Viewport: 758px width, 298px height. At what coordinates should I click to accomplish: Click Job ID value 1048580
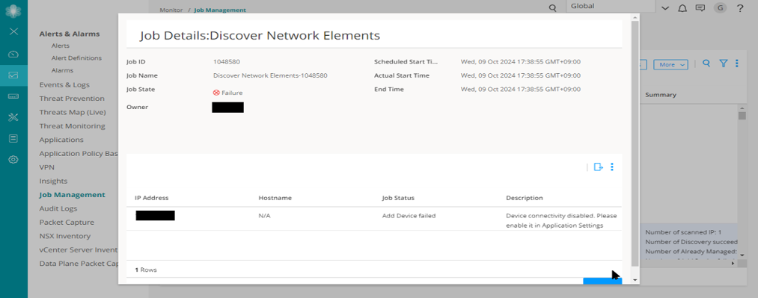click(227, 62)
